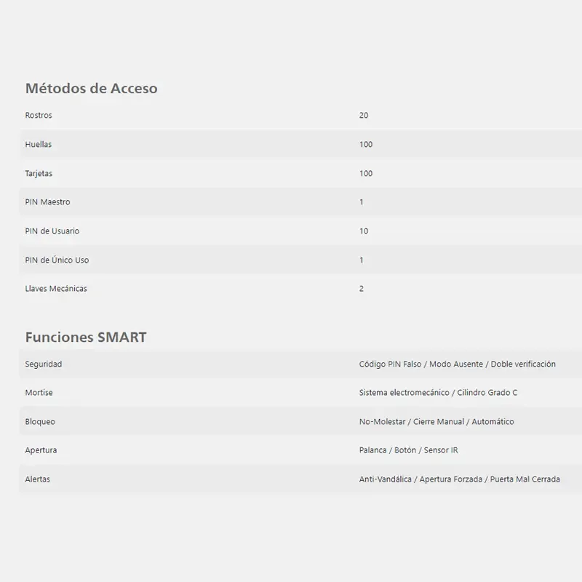Select the Sistema electromecánico text

point(404,392)
